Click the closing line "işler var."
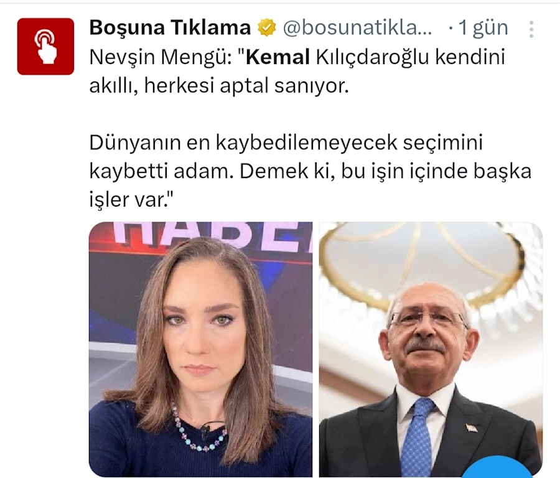Screen dimensions: 560x478 (x=131, y=199)
